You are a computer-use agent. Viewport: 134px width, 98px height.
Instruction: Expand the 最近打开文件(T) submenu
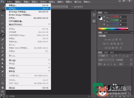28,24
